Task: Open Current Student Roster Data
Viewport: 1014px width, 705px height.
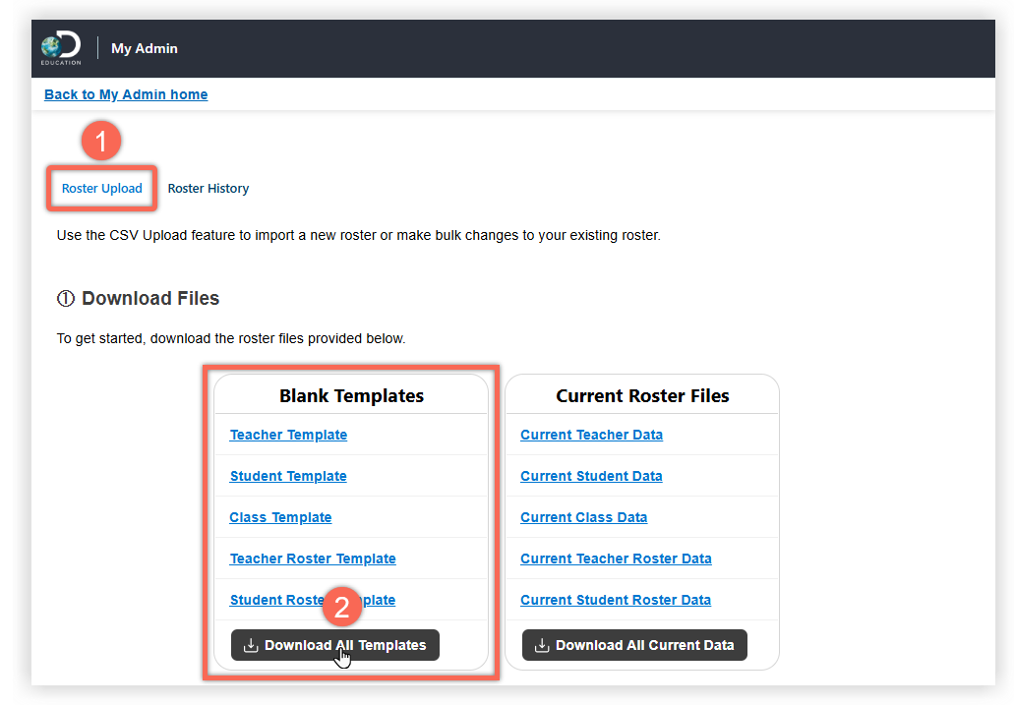Action: 615,600
